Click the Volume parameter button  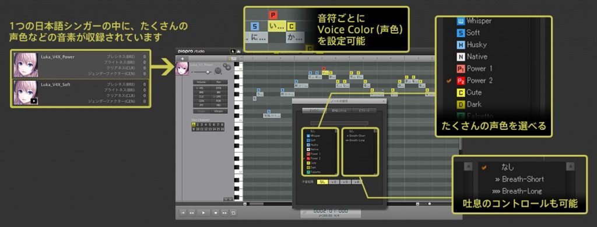(201, 82)
